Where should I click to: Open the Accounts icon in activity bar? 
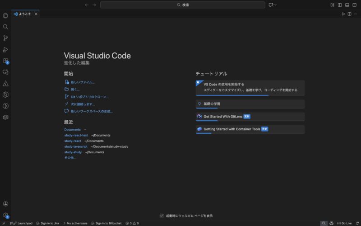(x=5, y=204)
